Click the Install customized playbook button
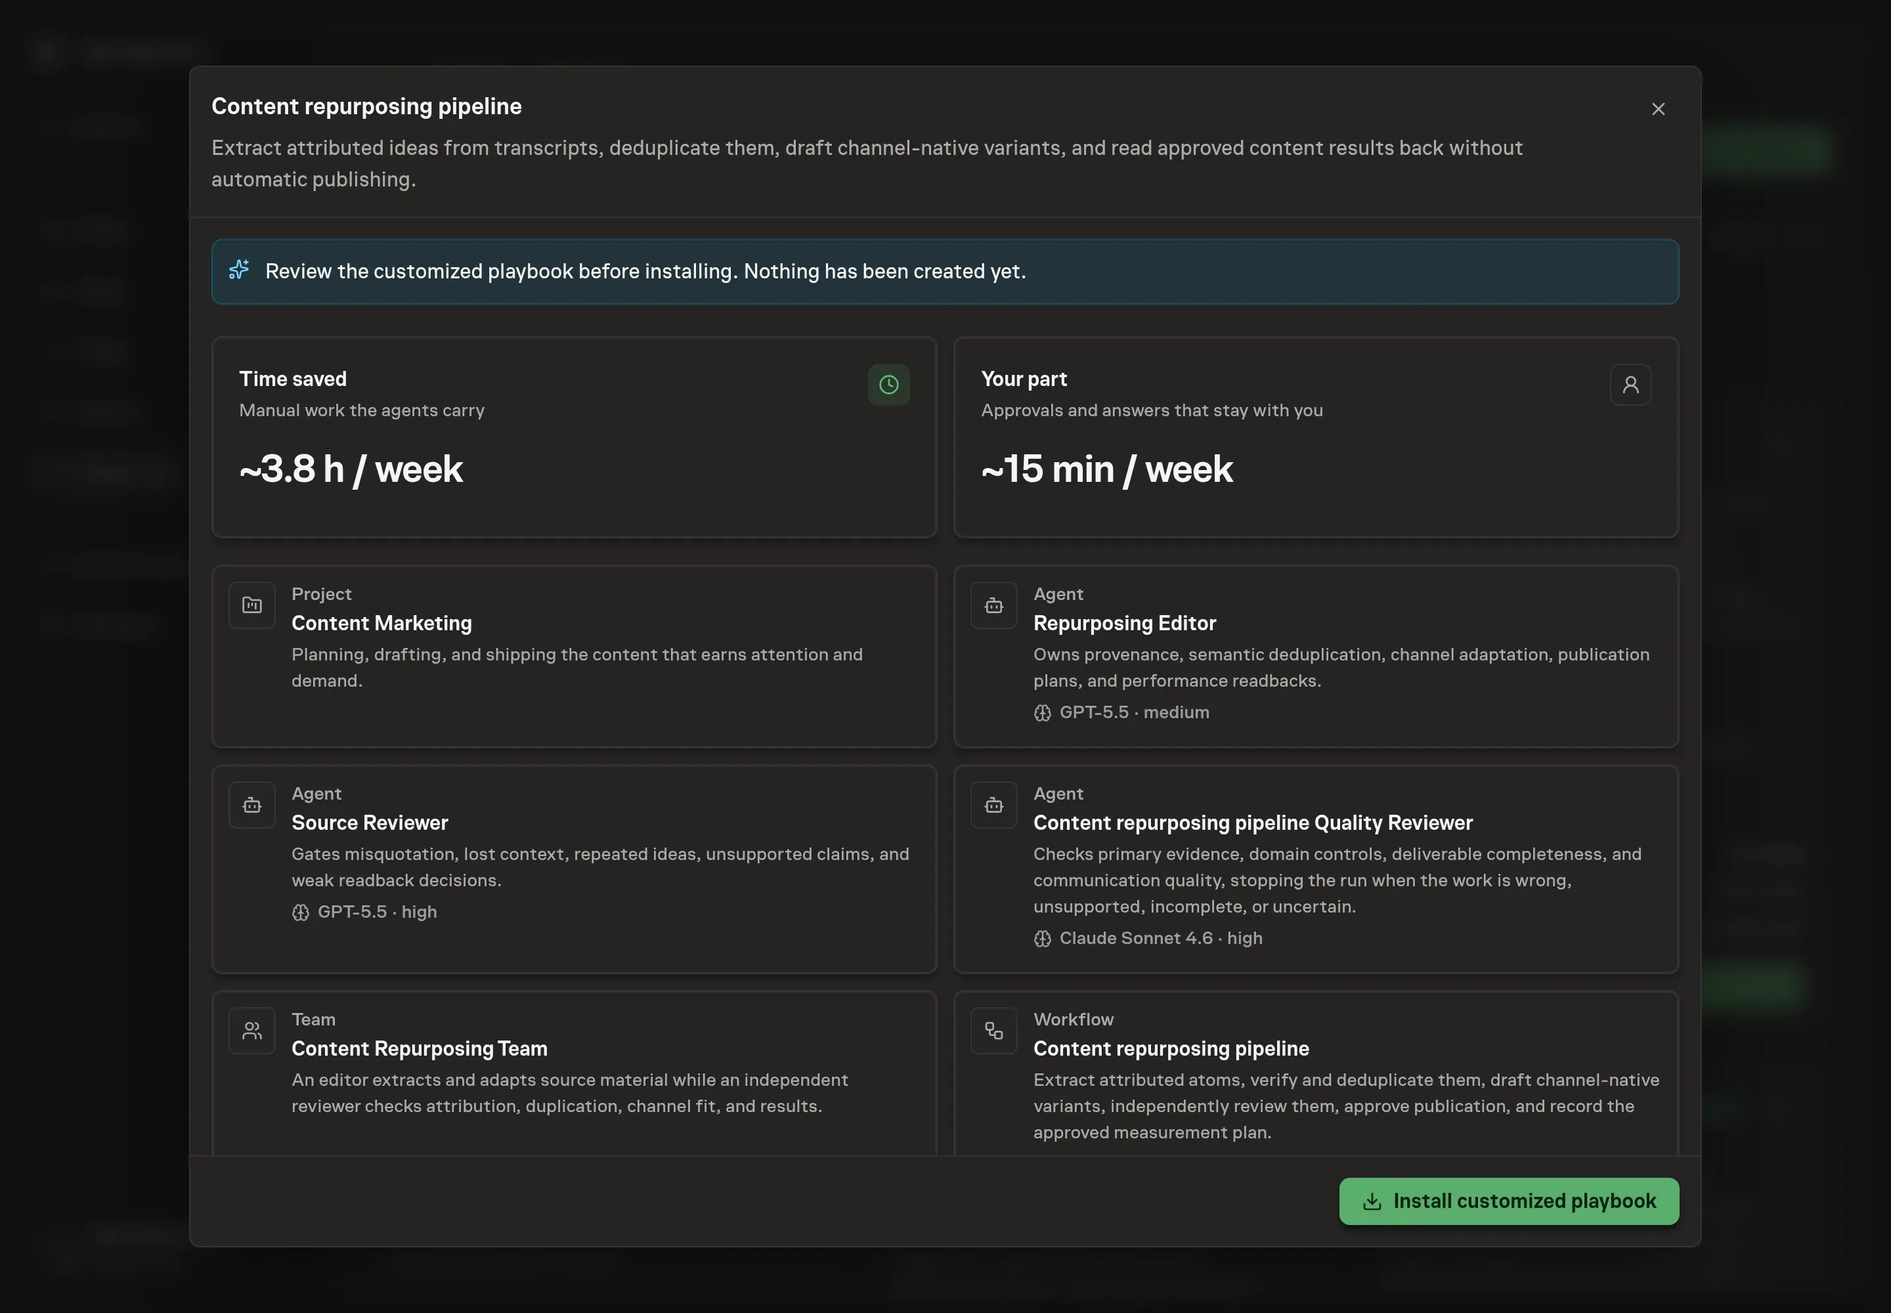 1508,1201
